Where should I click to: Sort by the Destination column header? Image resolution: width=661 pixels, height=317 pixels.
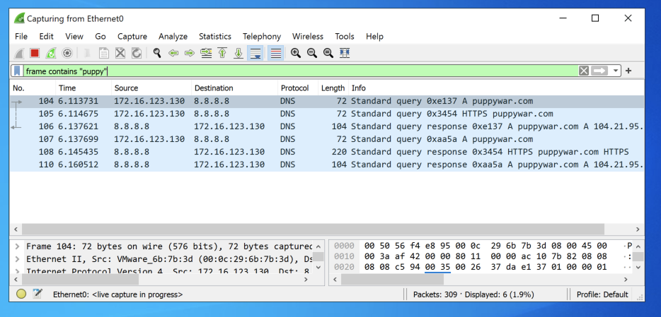click(x=235, y=88)
